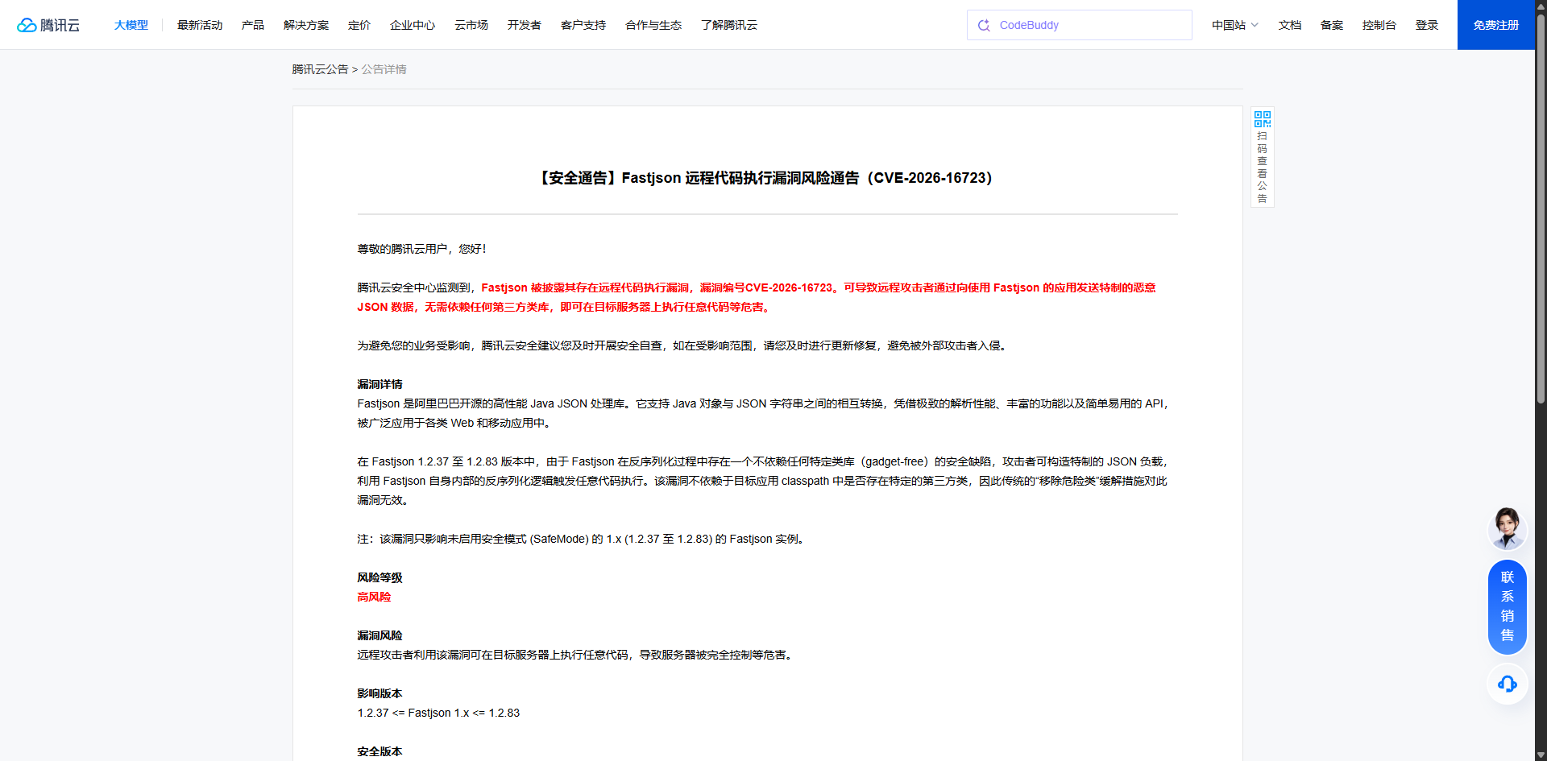This screenshot has height=761, width=1547.
Task: Click the 影响版本 heading
Action: 379,693
